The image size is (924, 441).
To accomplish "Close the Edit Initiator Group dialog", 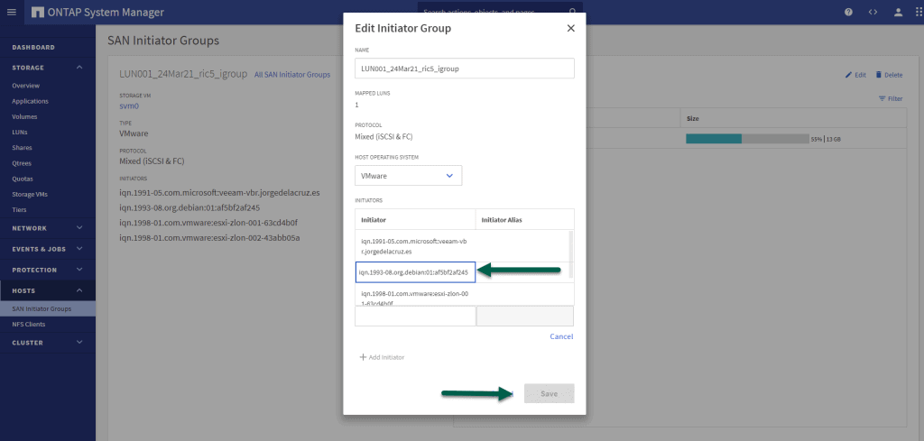I will [570, 28].
